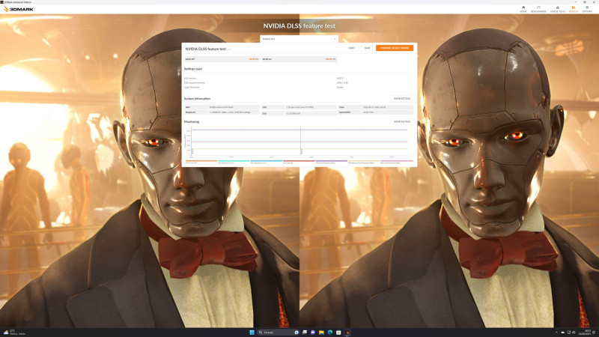
Task: Open Microsoft Store from taskbar
Action: 338,333
